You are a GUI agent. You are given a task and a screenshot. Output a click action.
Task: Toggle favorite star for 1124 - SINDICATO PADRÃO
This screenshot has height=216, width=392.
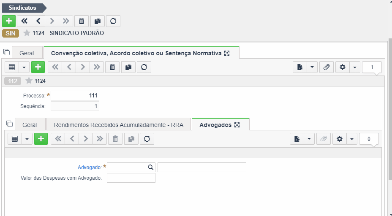[27, 33]
